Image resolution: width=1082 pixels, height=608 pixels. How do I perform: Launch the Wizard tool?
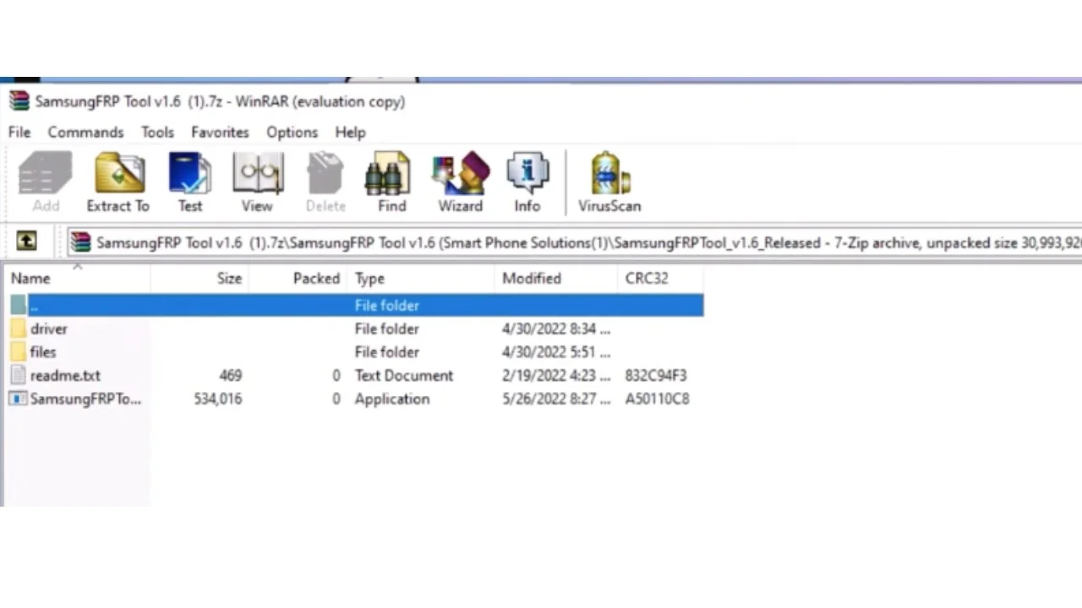click(x=461, y=182)
